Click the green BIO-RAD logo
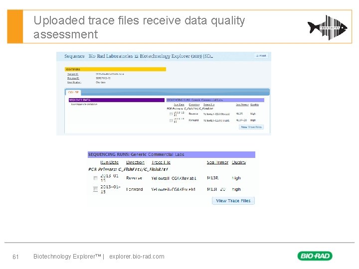The width and height of the screenshot is (359, 269). pos(315,256)
